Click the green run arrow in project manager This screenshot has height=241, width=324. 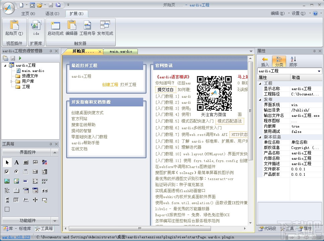[20, 58]
